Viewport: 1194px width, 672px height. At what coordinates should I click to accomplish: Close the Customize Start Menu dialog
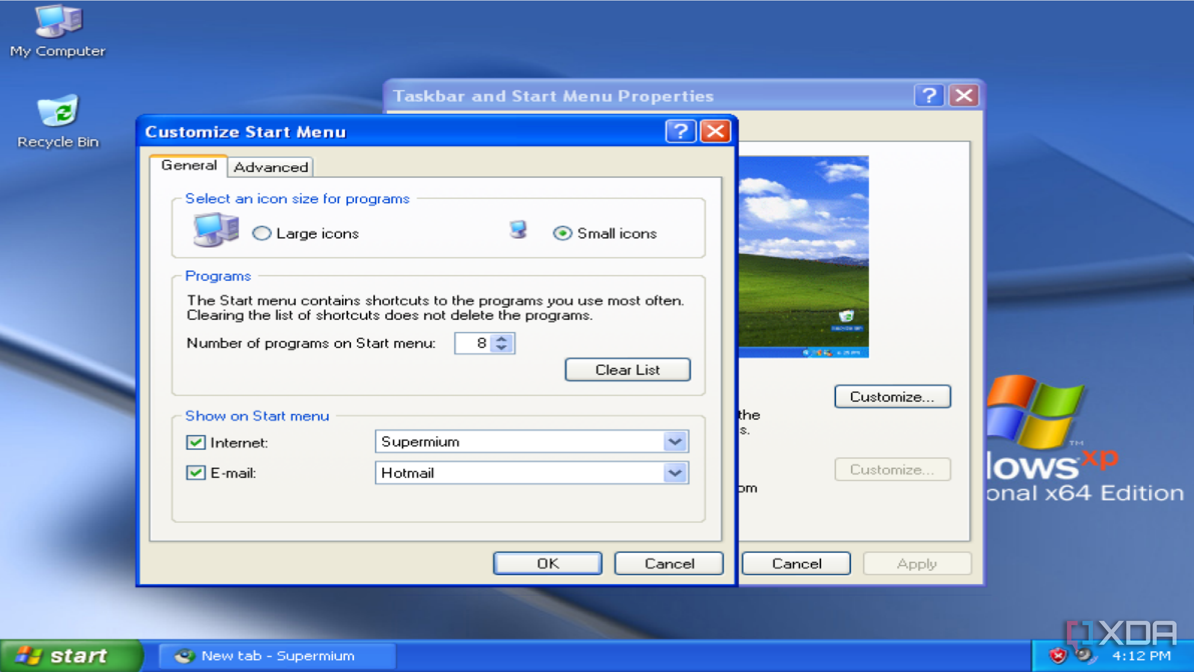[x=715, y=132]
